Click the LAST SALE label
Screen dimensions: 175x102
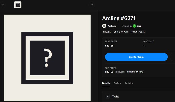pyautogui.click(x=148, y=41)
